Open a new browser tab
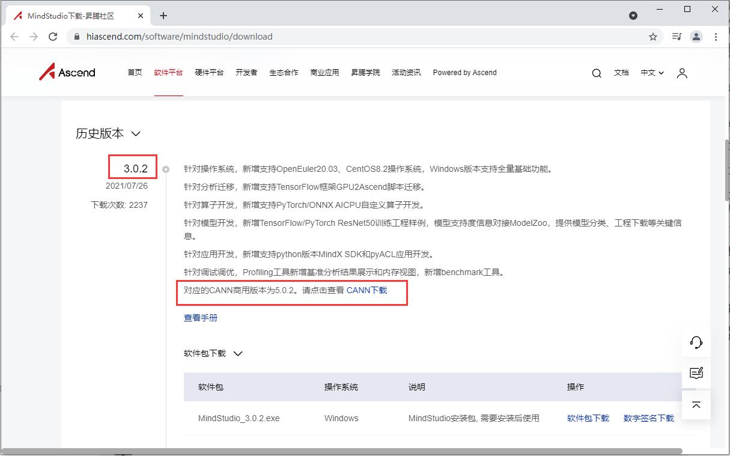Viewport: 730px width, 456px height. click(163, 16)
